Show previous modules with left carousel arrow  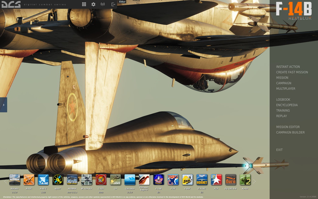pyautogui.click(x=5, y=181)
